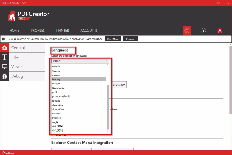232x155 pixels.
Task: Click the info circle icon in header
Action: point(203,31)
